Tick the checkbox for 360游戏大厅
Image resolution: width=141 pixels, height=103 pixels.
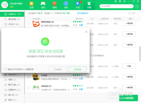point(29,88)
